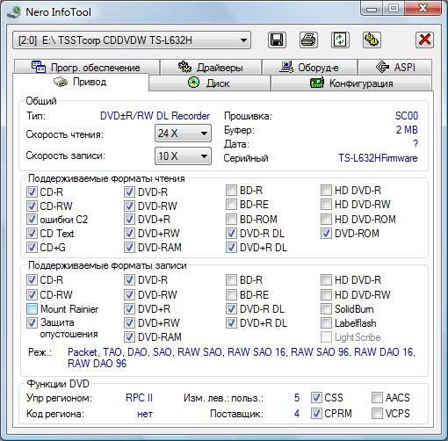Expand the read speed 24 X dropdown
This screenshot has height=441, width=448.
pyautogui.click(x=183, y=134)
